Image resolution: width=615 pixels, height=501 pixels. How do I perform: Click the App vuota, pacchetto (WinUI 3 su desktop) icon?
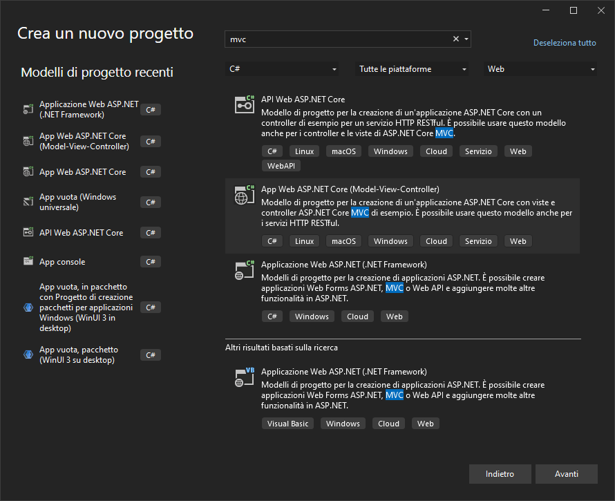click(28, 355)
